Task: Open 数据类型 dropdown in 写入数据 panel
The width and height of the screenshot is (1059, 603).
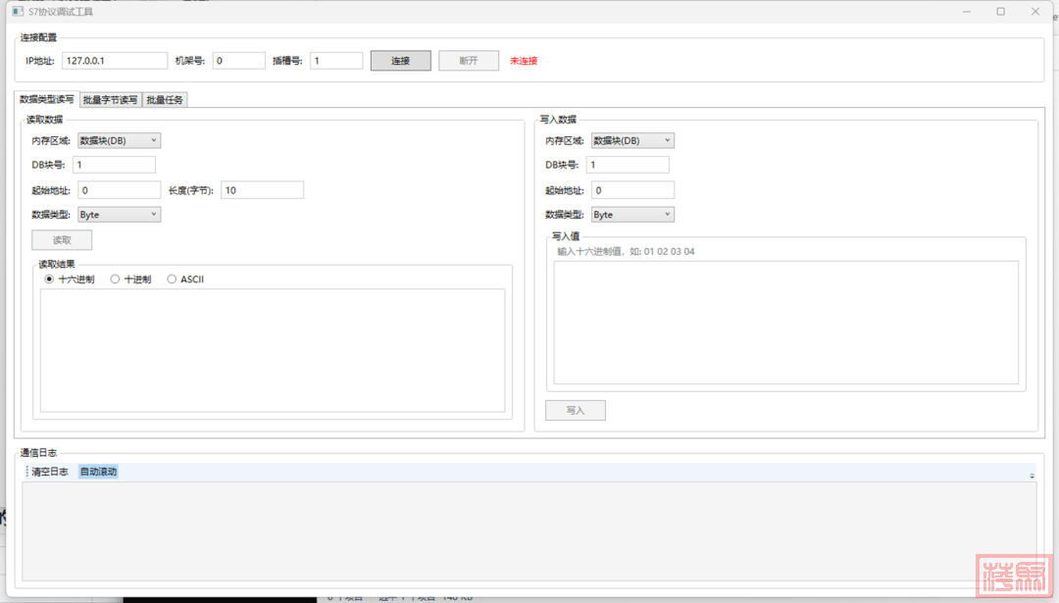Action: pyautogui.click(x=632, y=214)
